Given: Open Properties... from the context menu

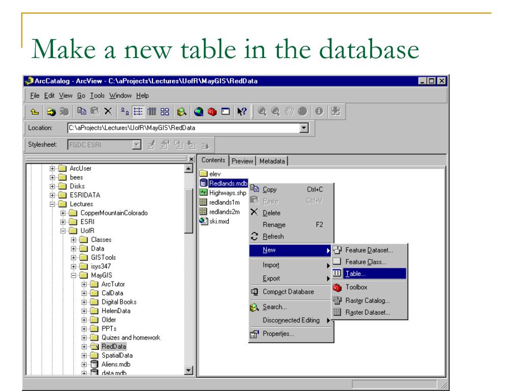Looking at the screenshot, I should click(x=291, y=334).
